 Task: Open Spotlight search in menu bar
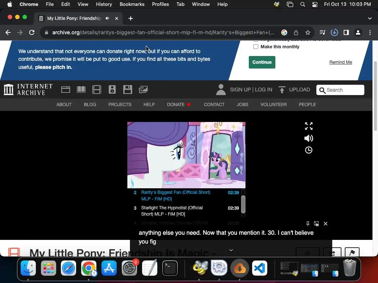click(x=303, y=4)
